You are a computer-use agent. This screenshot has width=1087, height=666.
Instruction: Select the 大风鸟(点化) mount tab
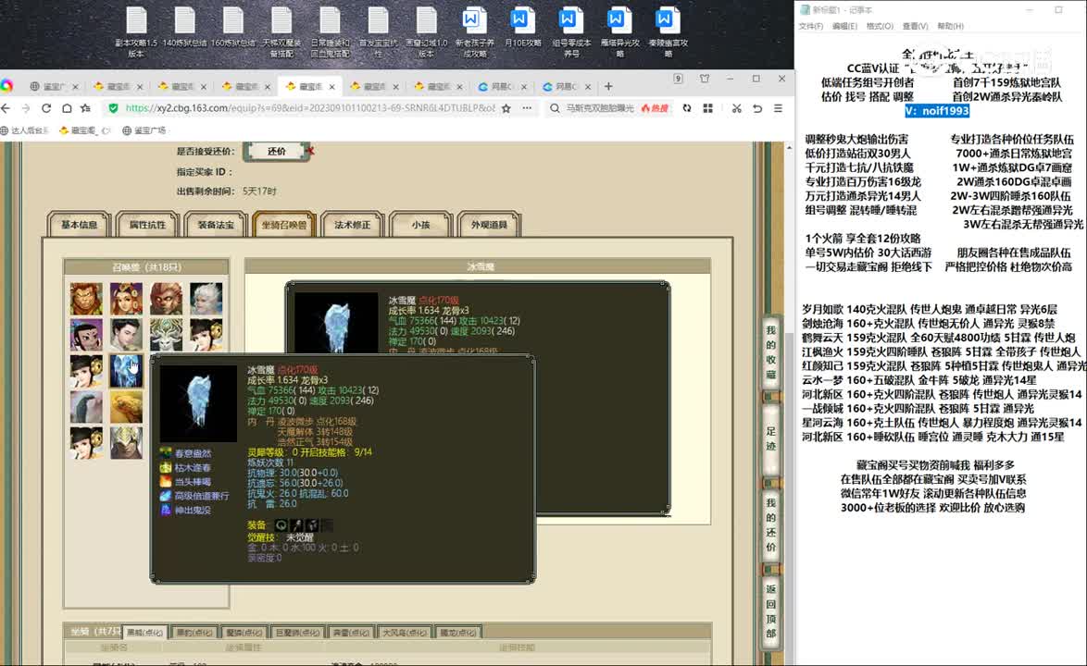(405, 633)
